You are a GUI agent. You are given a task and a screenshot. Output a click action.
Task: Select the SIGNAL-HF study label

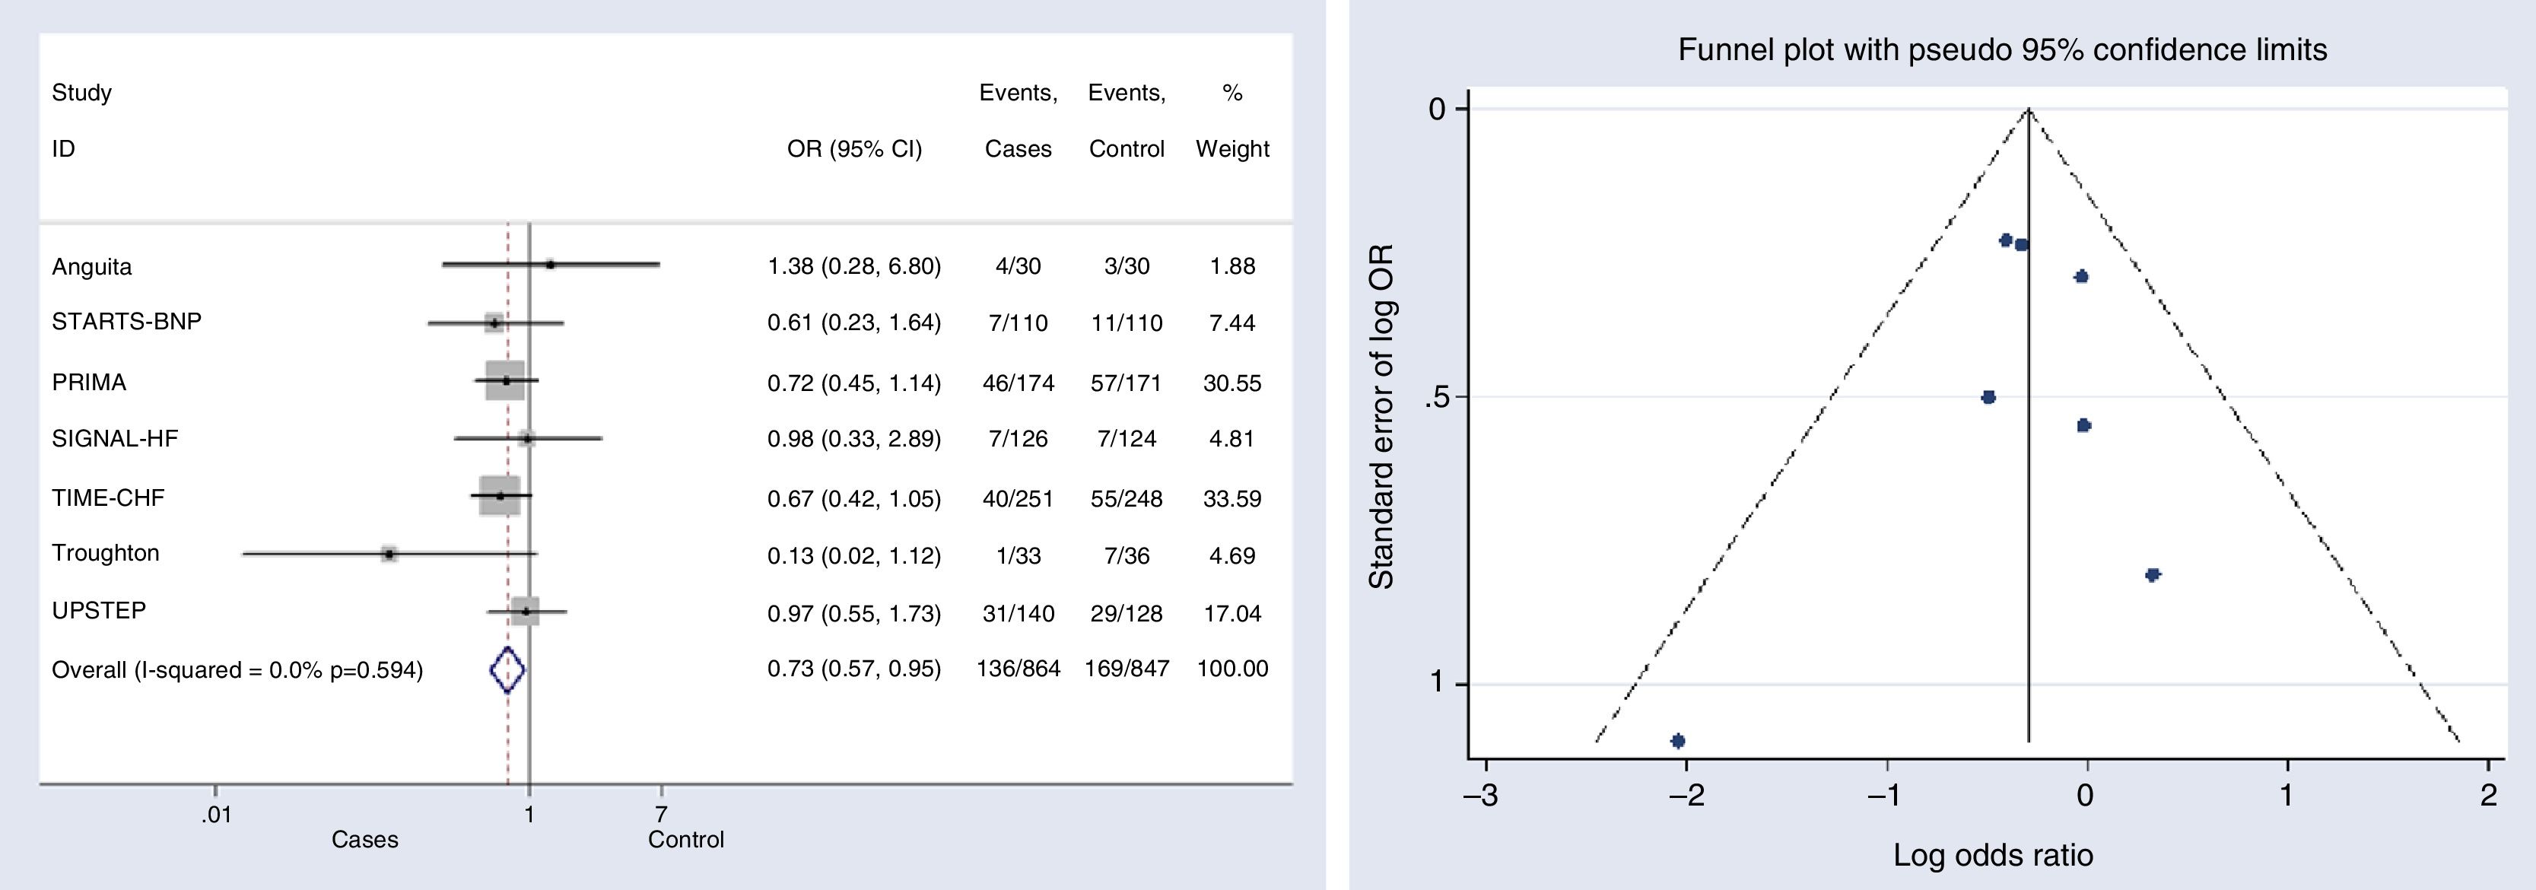[115, 438]
